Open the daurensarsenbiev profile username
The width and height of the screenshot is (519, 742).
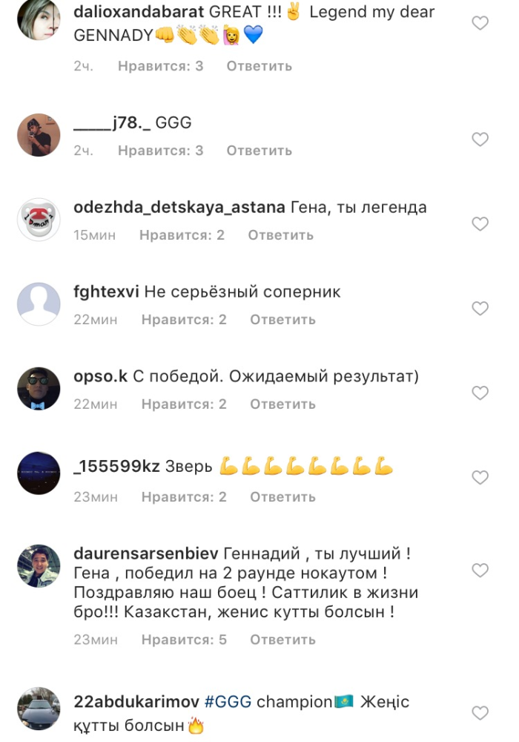[146, 554]
